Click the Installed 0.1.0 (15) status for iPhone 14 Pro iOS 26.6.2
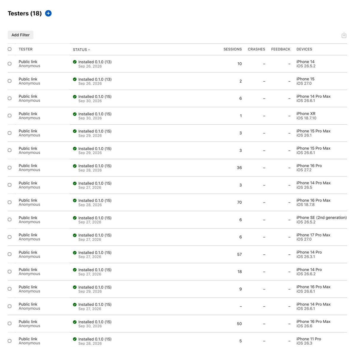The image size is (356, 347). 95,270
